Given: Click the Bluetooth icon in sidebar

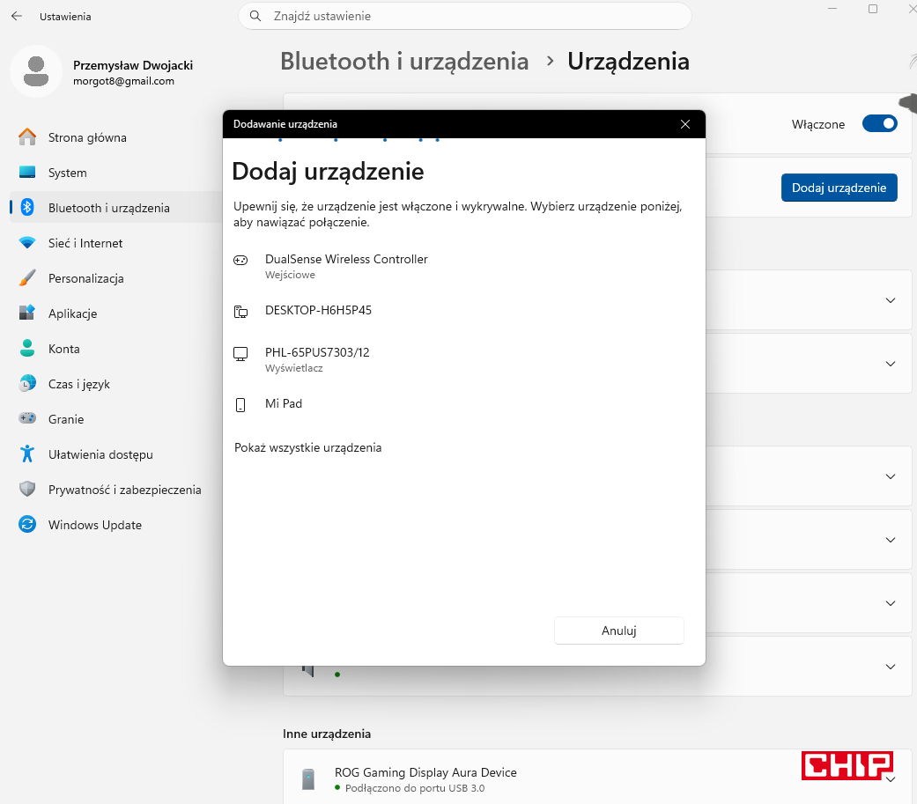Looking at the screenshot, I should tap(27, 208).
